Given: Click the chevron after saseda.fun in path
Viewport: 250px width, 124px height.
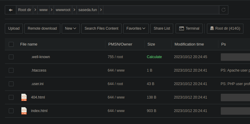Looking at the screenshot, I should point(101,10).
